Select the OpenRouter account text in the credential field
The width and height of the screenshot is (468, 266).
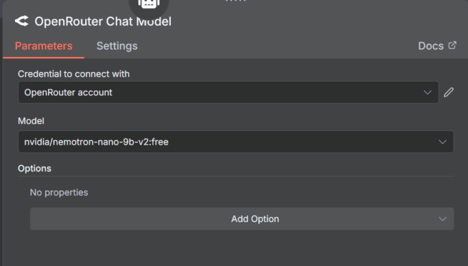click(x=68, y=92)
